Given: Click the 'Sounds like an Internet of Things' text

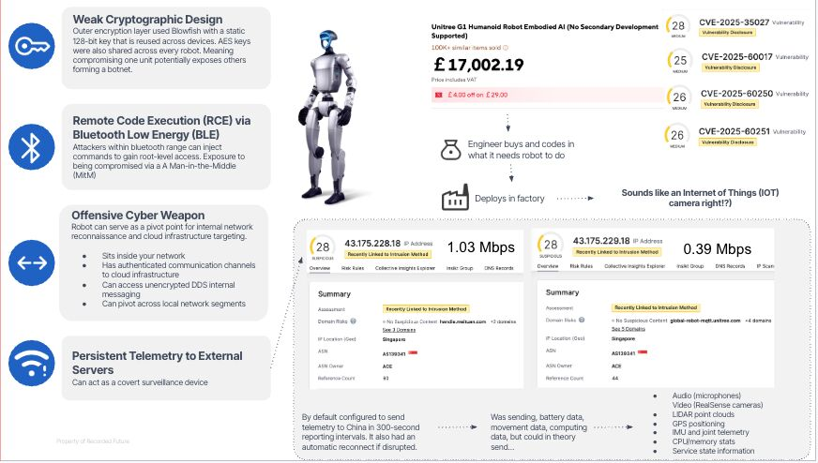Looking at the screenshot, I should coord(700,198).
